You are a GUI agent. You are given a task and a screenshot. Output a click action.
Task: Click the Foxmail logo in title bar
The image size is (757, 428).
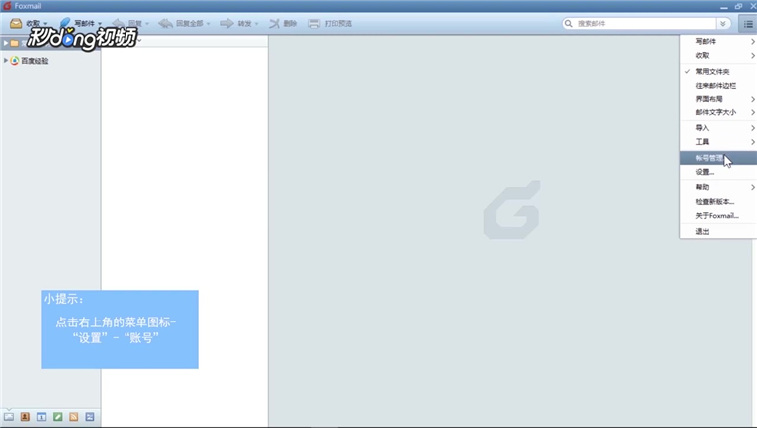(x=7, y=6)
